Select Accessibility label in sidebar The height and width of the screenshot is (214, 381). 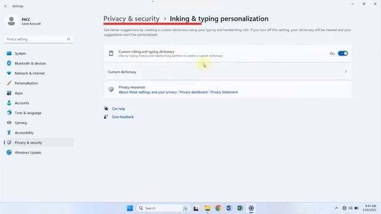point(24,133)
